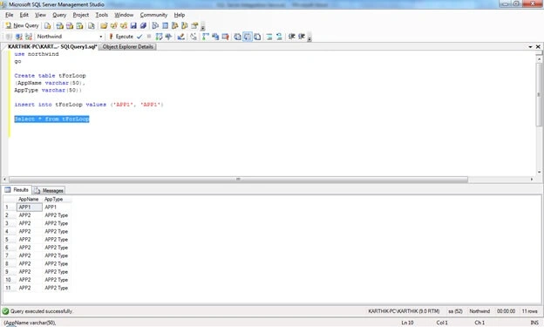Open the View menu
Screen dimensions: 544x327
[x=40, y=15]
